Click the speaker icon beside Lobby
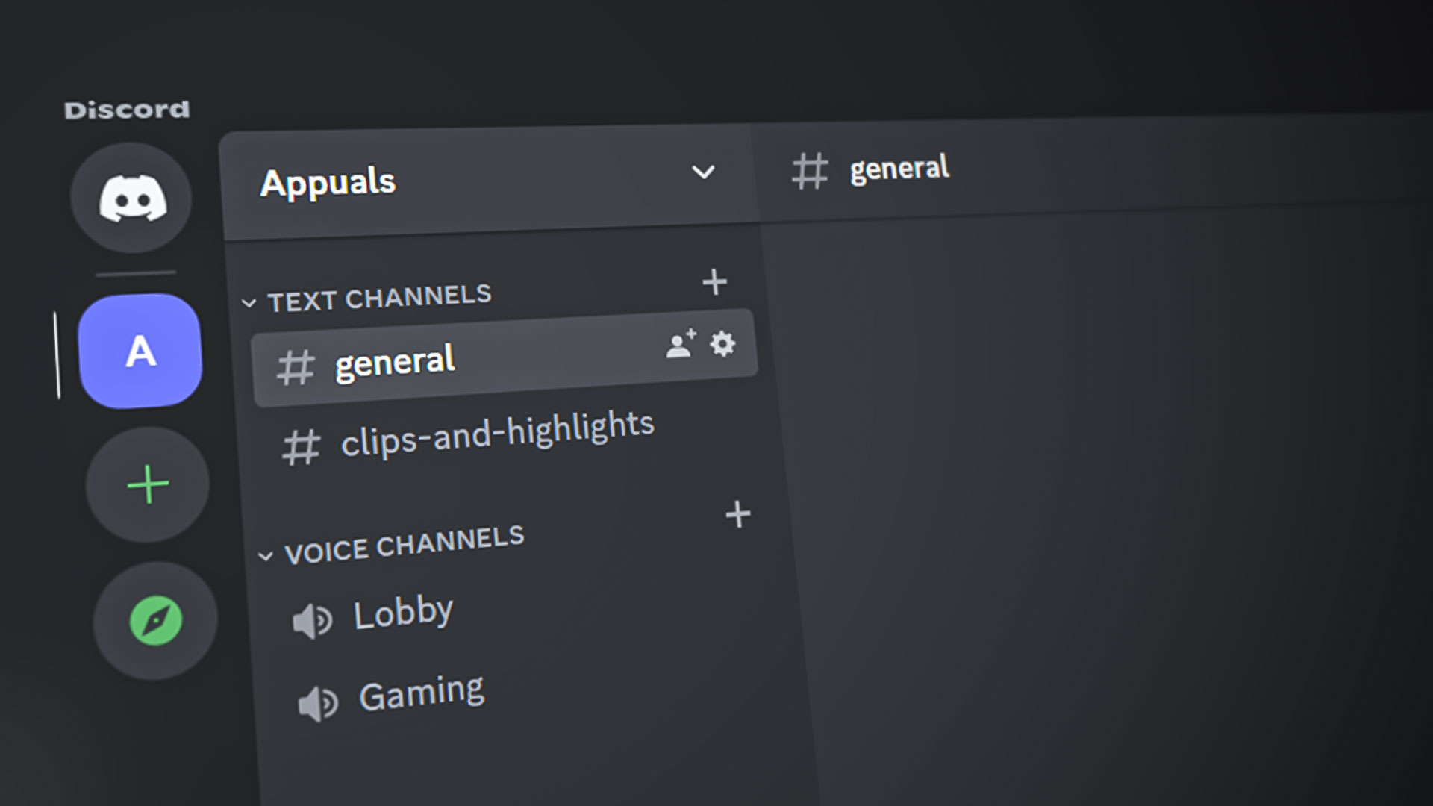 point(312,618)
